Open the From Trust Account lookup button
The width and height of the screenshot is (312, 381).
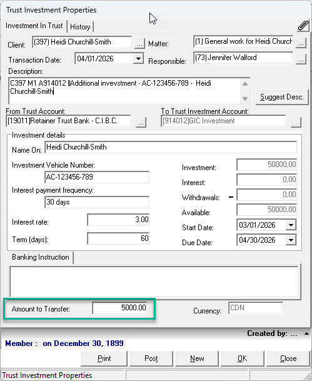pos(141,123)
